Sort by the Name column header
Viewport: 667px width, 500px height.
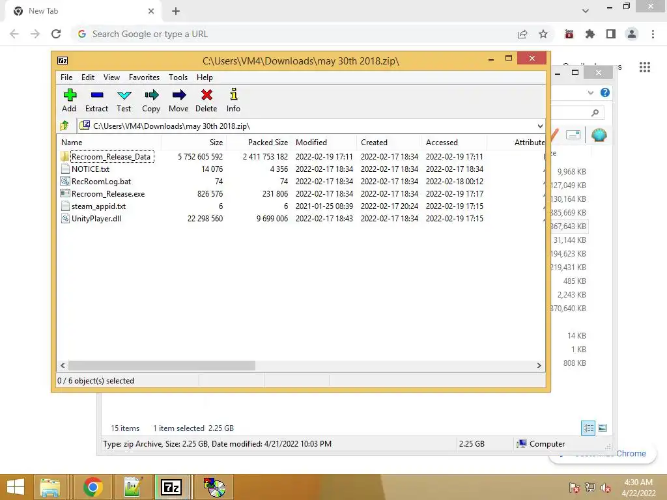point(109,143)
